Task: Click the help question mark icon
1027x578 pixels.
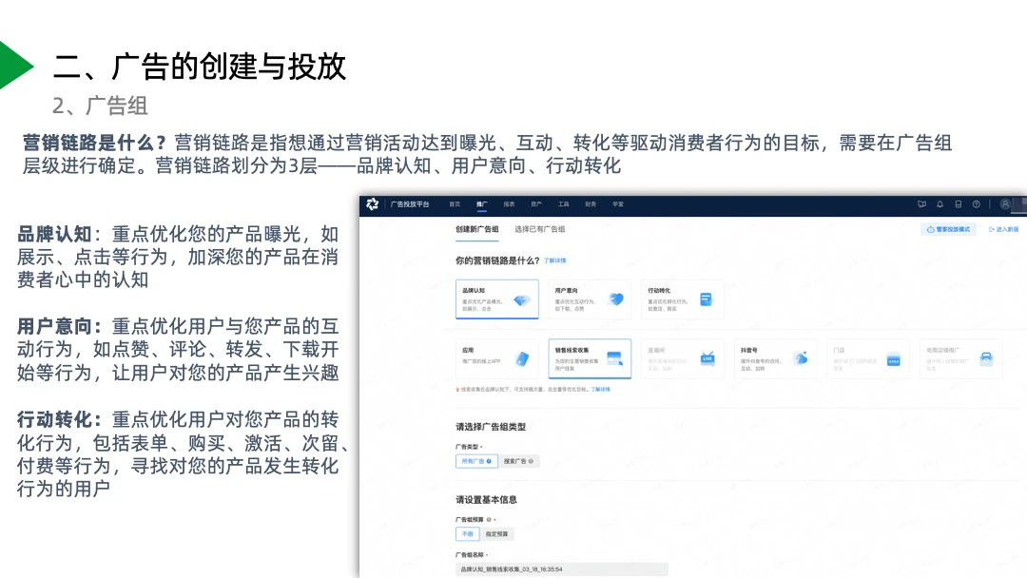Action: (x=976, y=203)
